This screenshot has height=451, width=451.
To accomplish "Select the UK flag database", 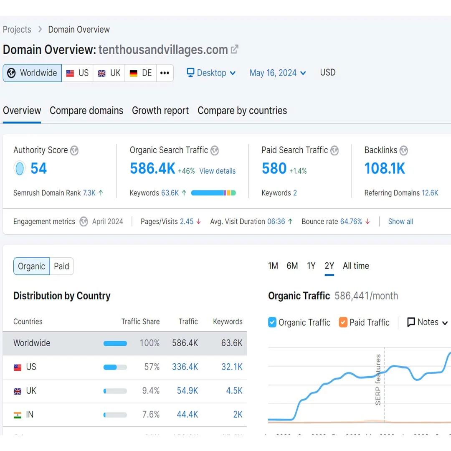I will pyautogui.click(x=109, y=73).
